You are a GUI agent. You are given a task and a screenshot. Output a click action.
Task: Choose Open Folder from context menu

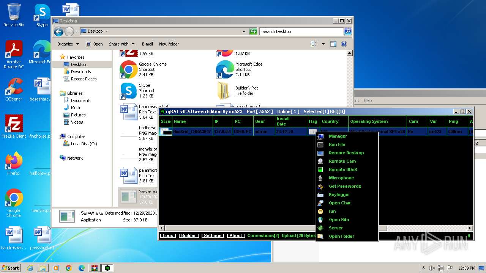341,236
